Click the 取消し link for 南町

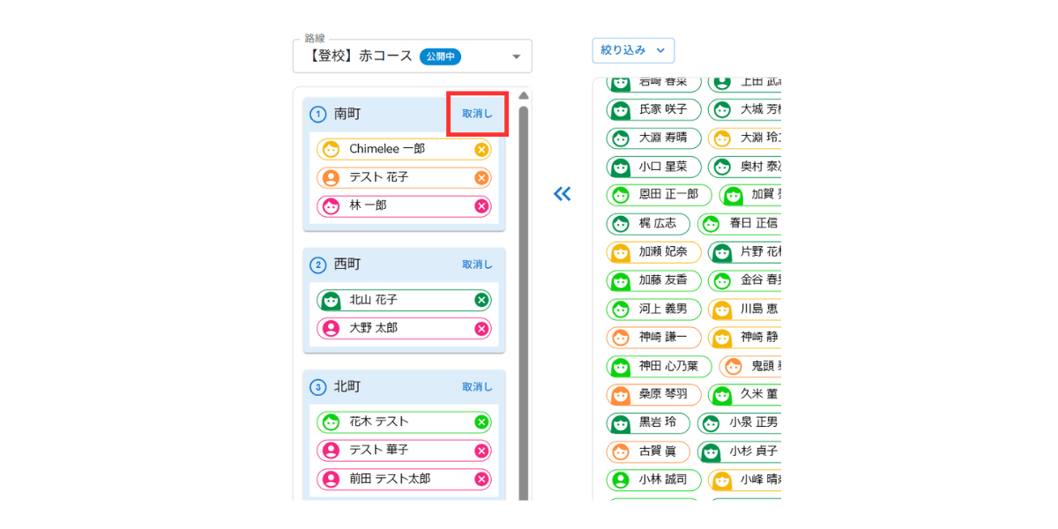click(x=476, y=114)
